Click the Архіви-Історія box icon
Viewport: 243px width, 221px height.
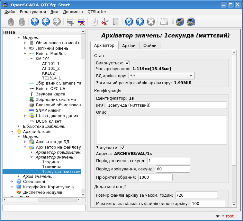[x=19, y=131]
